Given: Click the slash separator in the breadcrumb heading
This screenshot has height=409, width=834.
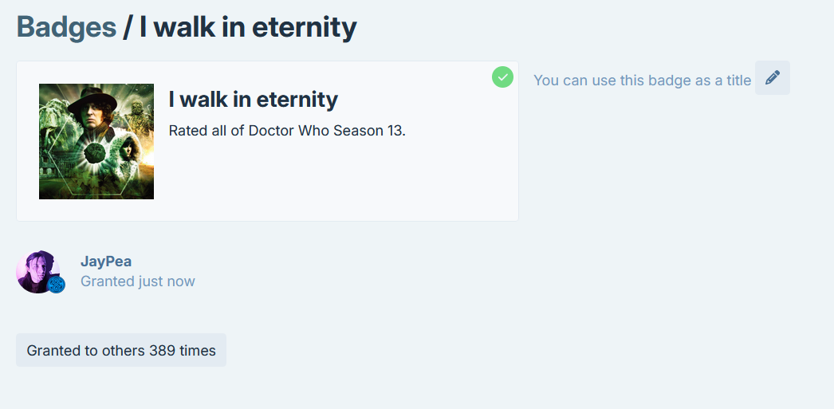Looking at the screenshot, I should [x=126, y=27].
